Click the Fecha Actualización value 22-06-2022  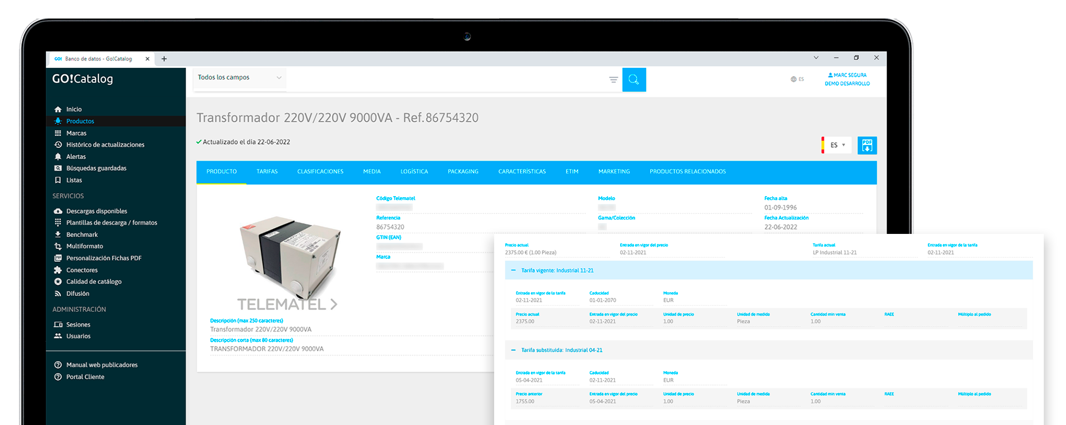point(781,227)
